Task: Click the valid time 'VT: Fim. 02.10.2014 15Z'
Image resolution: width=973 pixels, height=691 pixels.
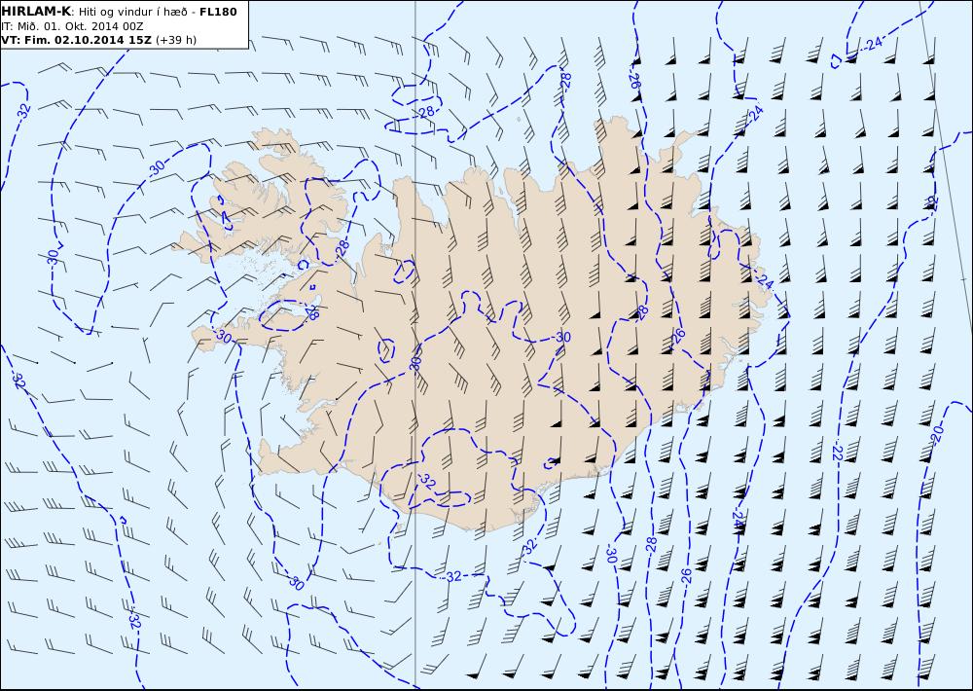Action: pyautogui.click(x=77, y=40)
